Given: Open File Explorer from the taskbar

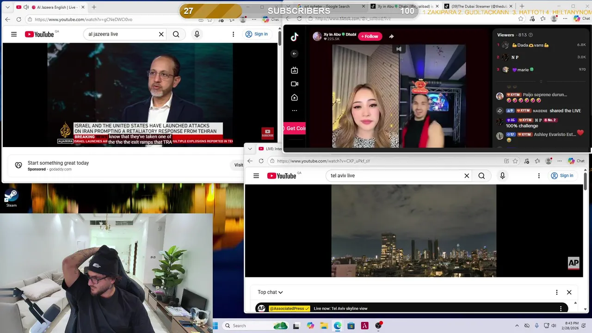Looking at the screenshot, I should click(324, 326).
